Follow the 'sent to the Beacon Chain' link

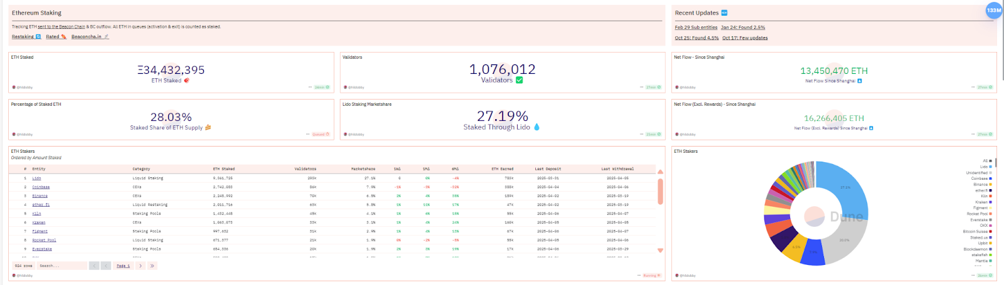click(61, 27)
